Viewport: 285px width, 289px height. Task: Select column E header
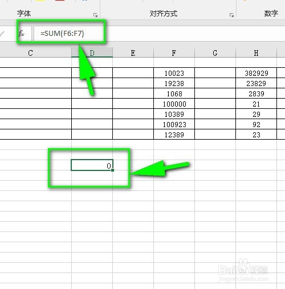[x=133, y=52]
